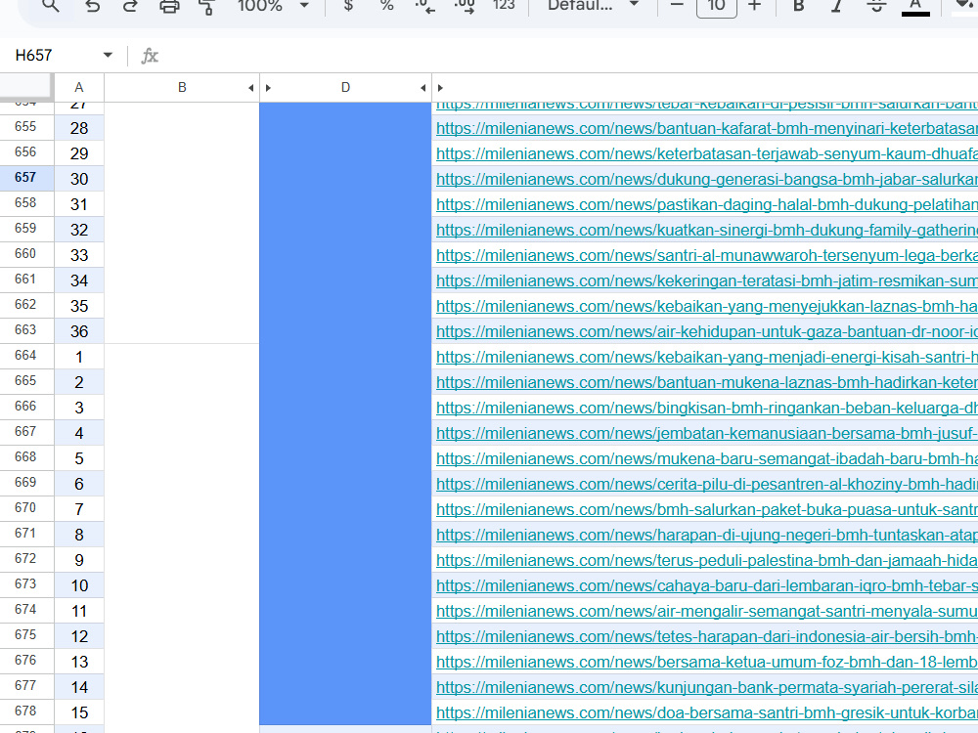Increase font size with plus
The image size is (978, 733).
coord(755,6)
